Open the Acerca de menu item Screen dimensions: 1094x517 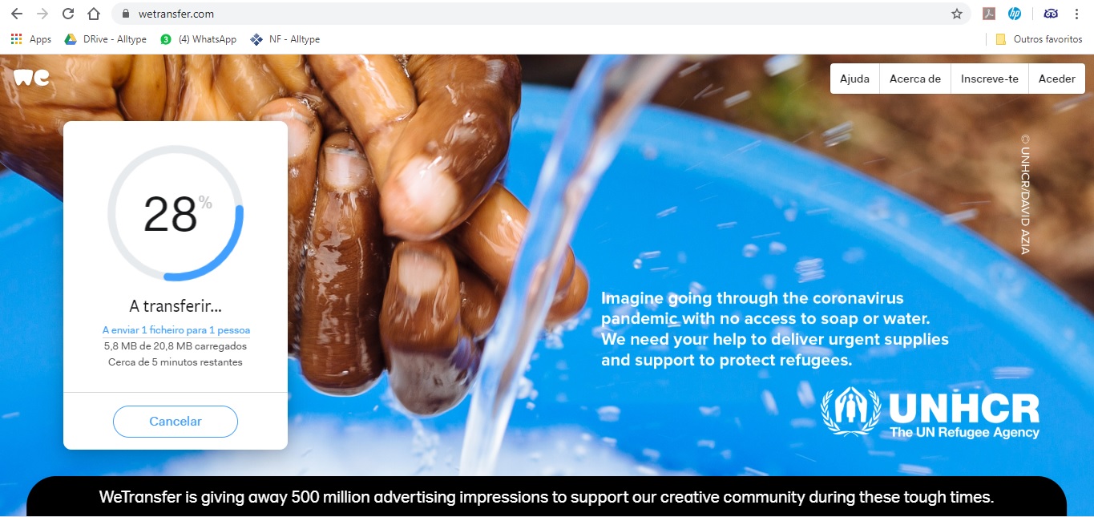pos(914,79)
